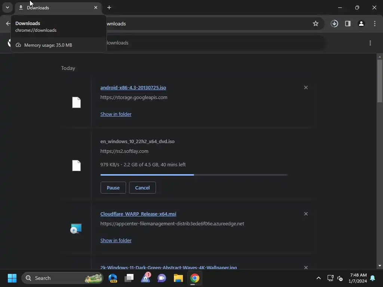Open a new tab with plus button
The width and height of the screenshot is (383, 287).
click(109, 7)
